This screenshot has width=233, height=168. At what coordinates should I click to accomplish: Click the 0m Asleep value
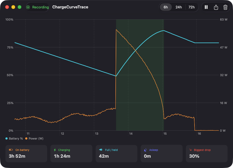[147, 156]
